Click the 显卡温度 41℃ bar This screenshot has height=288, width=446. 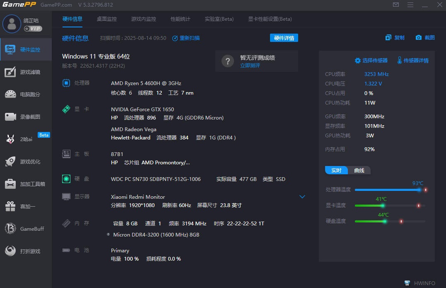[391, 205]
